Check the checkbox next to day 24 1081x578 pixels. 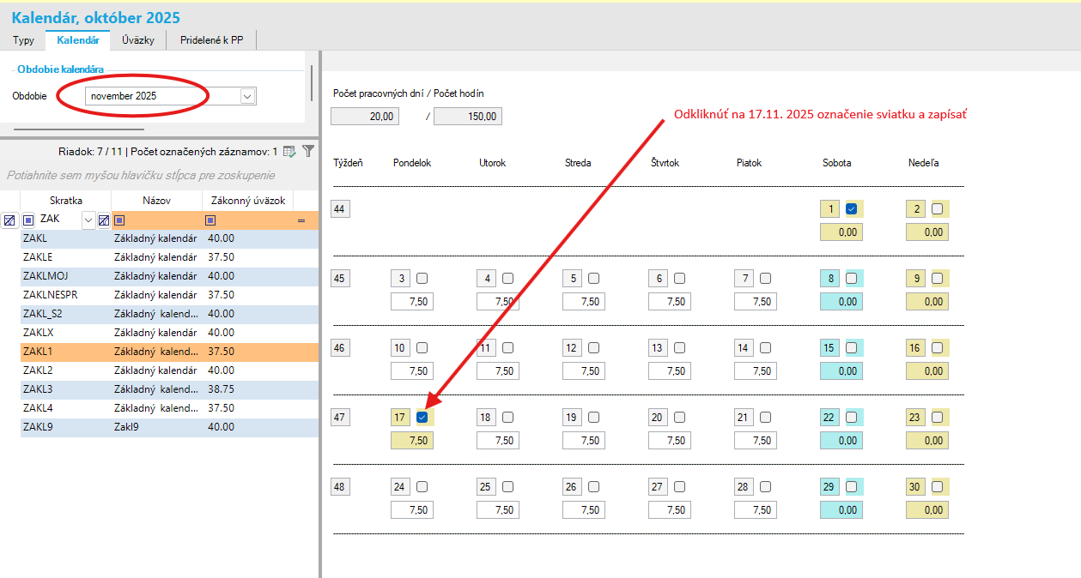point(420,486)
